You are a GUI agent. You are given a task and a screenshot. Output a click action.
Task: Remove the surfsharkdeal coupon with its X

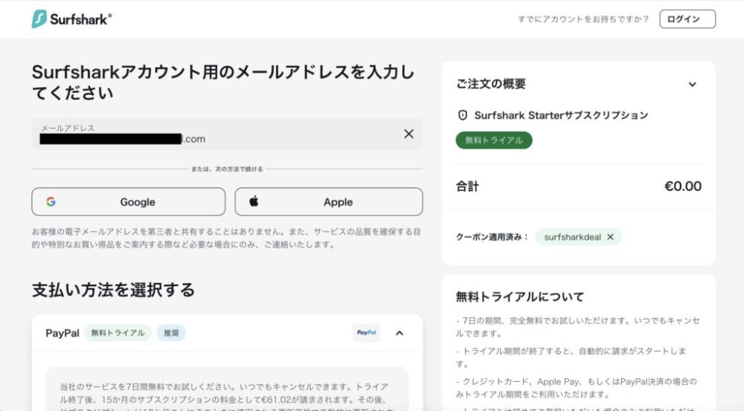tap(610, 237)
